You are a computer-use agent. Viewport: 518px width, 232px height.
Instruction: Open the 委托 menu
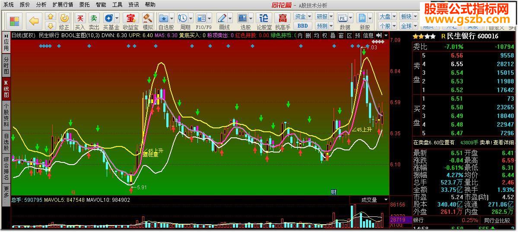(x=85, y=5)
